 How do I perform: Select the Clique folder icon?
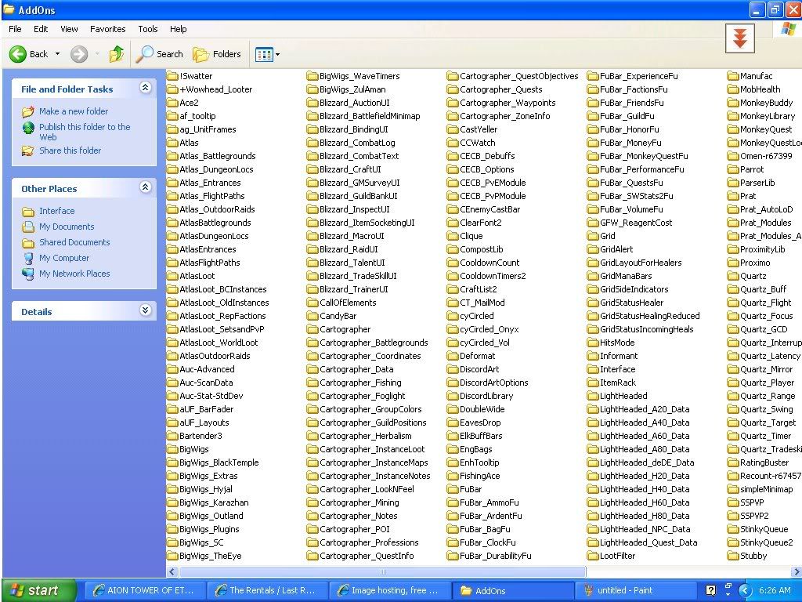453,236
